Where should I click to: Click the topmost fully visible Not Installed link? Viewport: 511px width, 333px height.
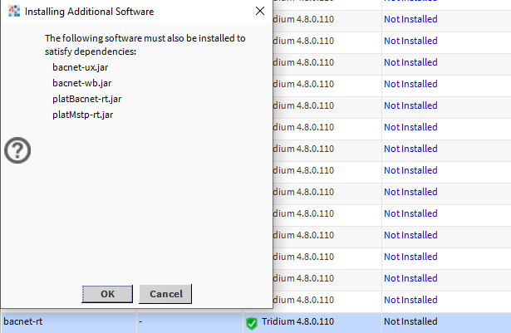410,41
